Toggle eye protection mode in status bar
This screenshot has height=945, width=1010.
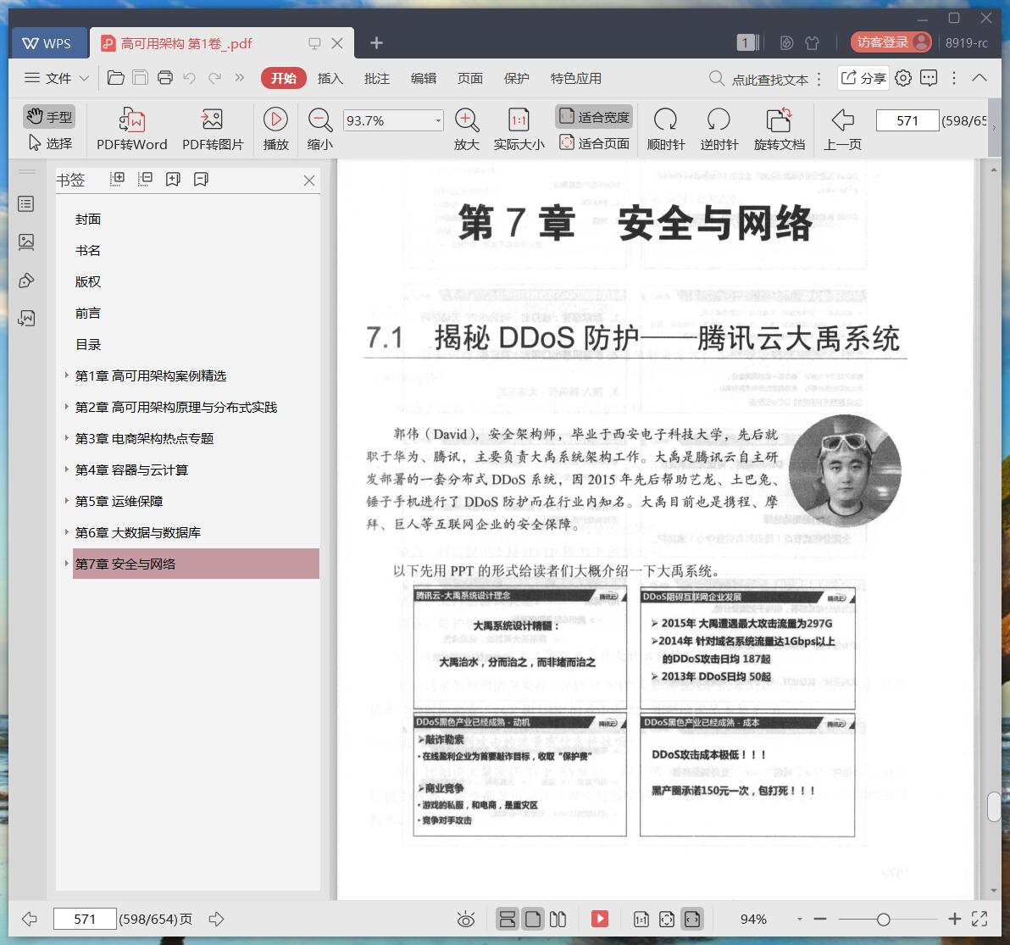(x=466, y=919)
